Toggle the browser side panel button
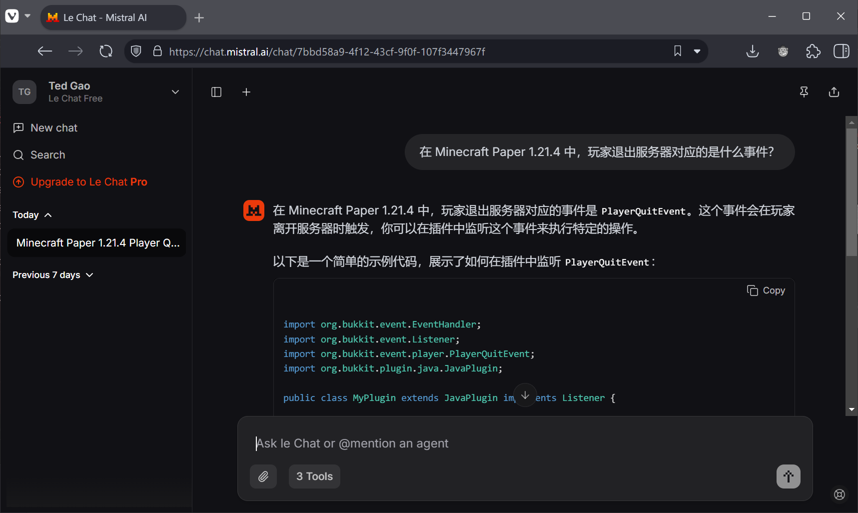The height and width of the screenshot is (513, 858). click(x=841, y=51)
